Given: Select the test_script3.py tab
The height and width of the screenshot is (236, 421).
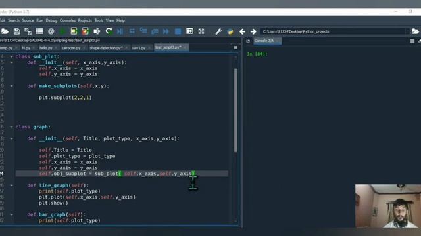Looking at the screenshot, I should pyautogui.click(x=171, y=47).
